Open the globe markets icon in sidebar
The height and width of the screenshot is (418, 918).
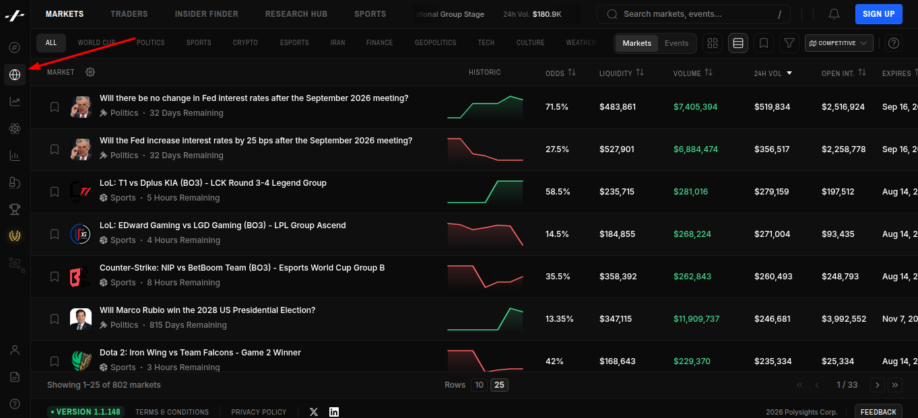pyautogui.click(x=15, y=75)
